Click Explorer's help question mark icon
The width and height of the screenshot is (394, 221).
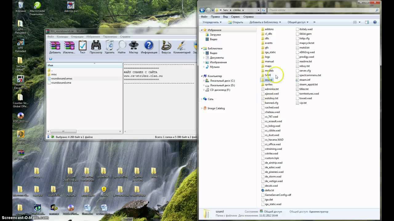click(x=375, y=22)
